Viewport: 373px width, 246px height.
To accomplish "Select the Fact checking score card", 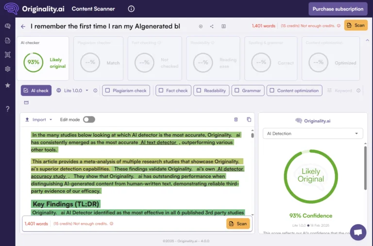I will tap(155, 59).
